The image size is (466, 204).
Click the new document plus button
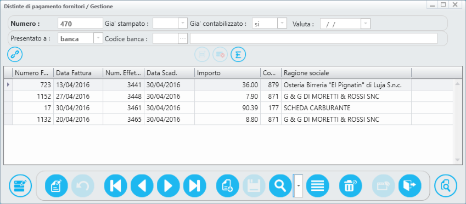click(x=228, y=186)
